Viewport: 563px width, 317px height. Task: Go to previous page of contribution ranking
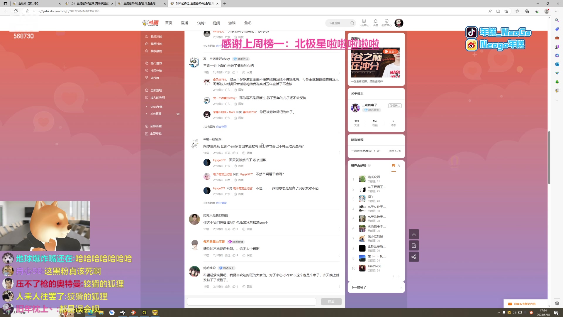tap(393, 276)
